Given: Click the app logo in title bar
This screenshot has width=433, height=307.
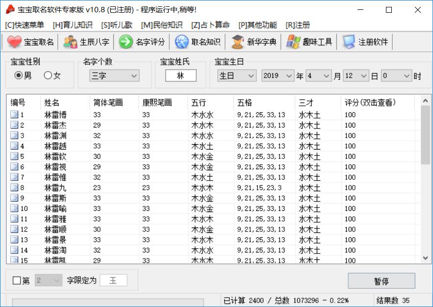Looking at the screenshot, I should [10, 10].
